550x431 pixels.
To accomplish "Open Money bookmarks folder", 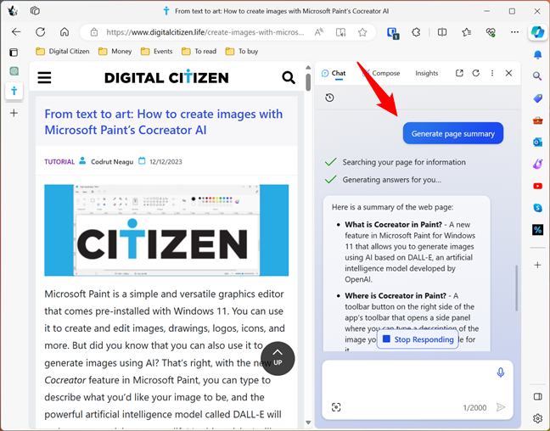I will coord(115,52).
